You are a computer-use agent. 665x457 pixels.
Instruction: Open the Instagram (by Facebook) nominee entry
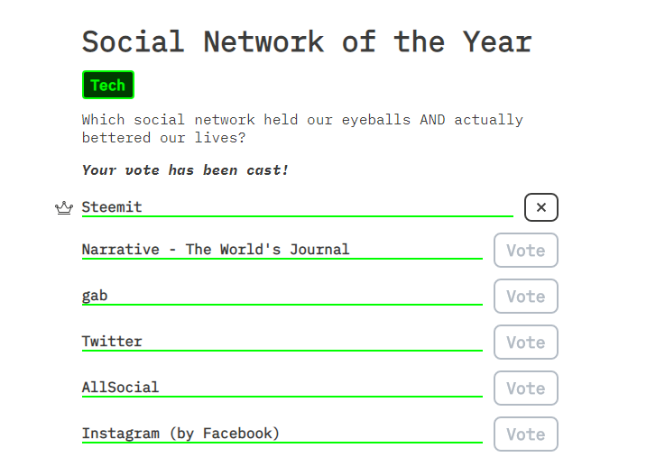(180, 434)
